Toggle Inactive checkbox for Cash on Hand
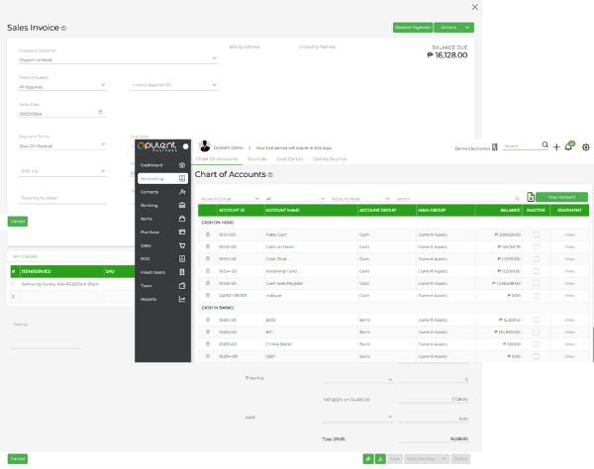The height and width of the screenshot is (469, 594). 537,246
